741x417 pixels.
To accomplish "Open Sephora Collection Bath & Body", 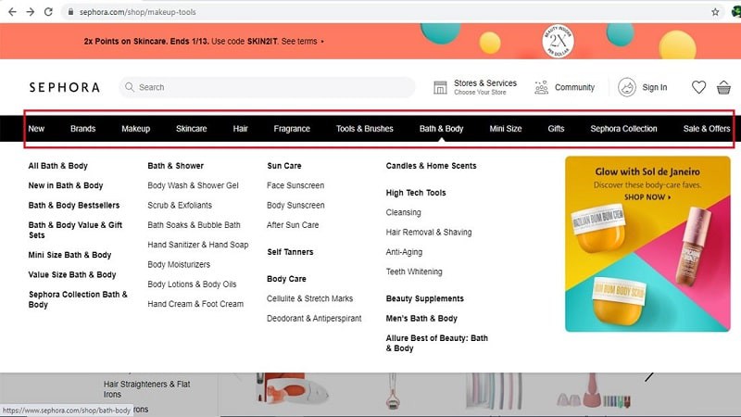I will [78, 299].
